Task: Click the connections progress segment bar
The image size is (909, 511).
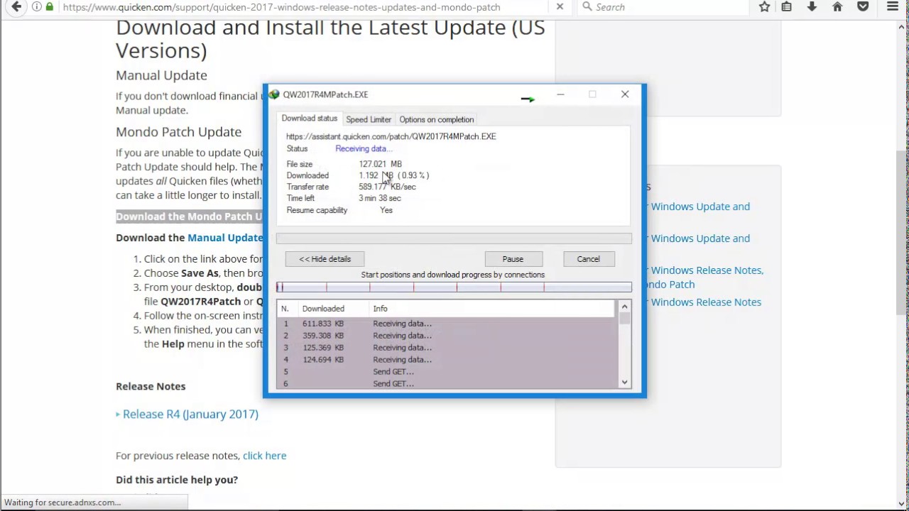Action: [454, 287]
